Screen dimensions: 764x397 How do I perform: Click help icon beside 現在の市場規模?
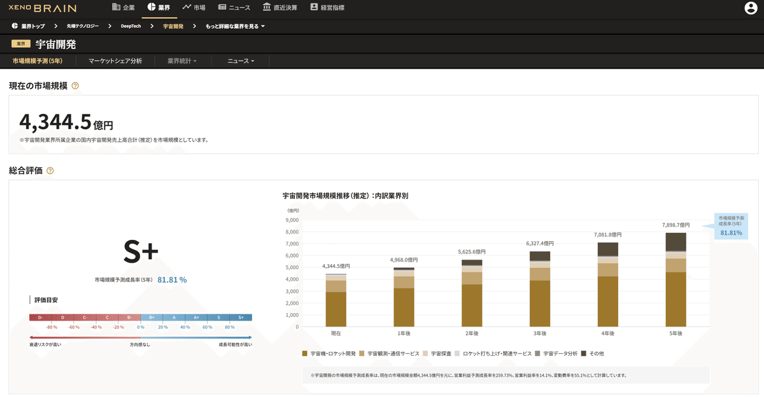coord(75,85)
